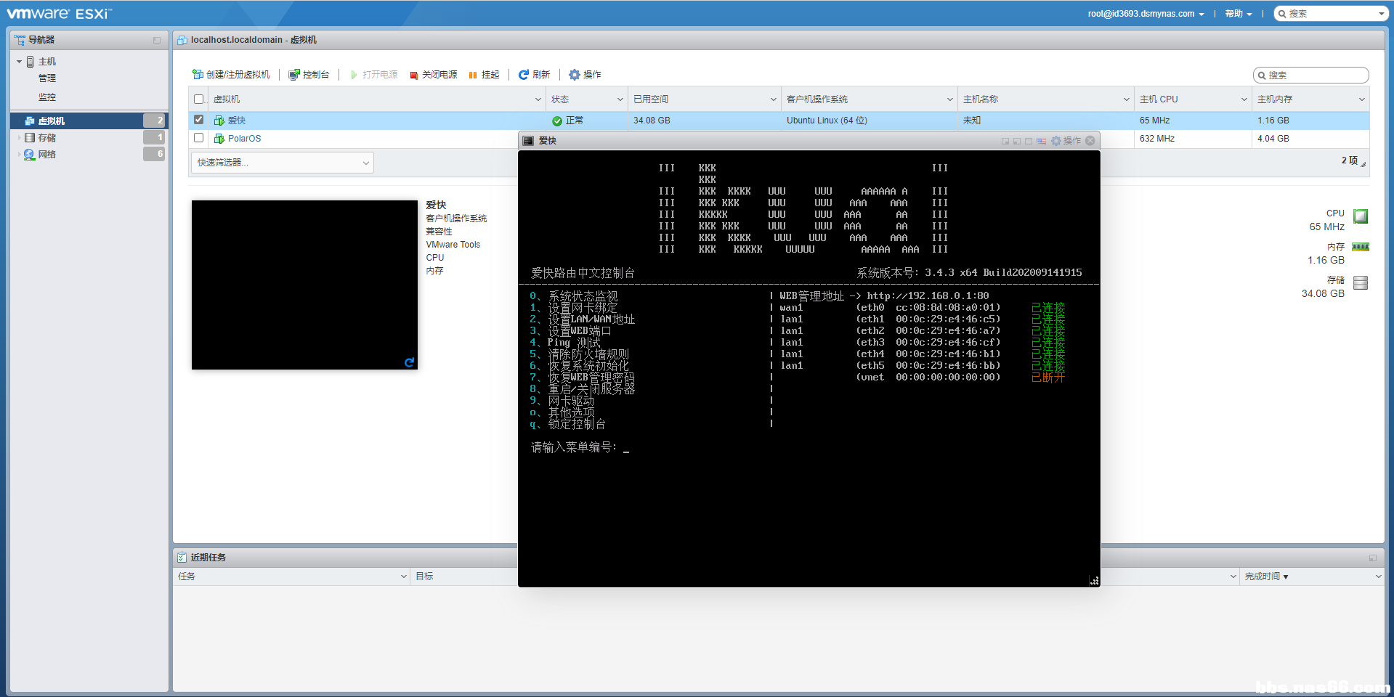Click the CPU chip icon in resource summary

1361,216
